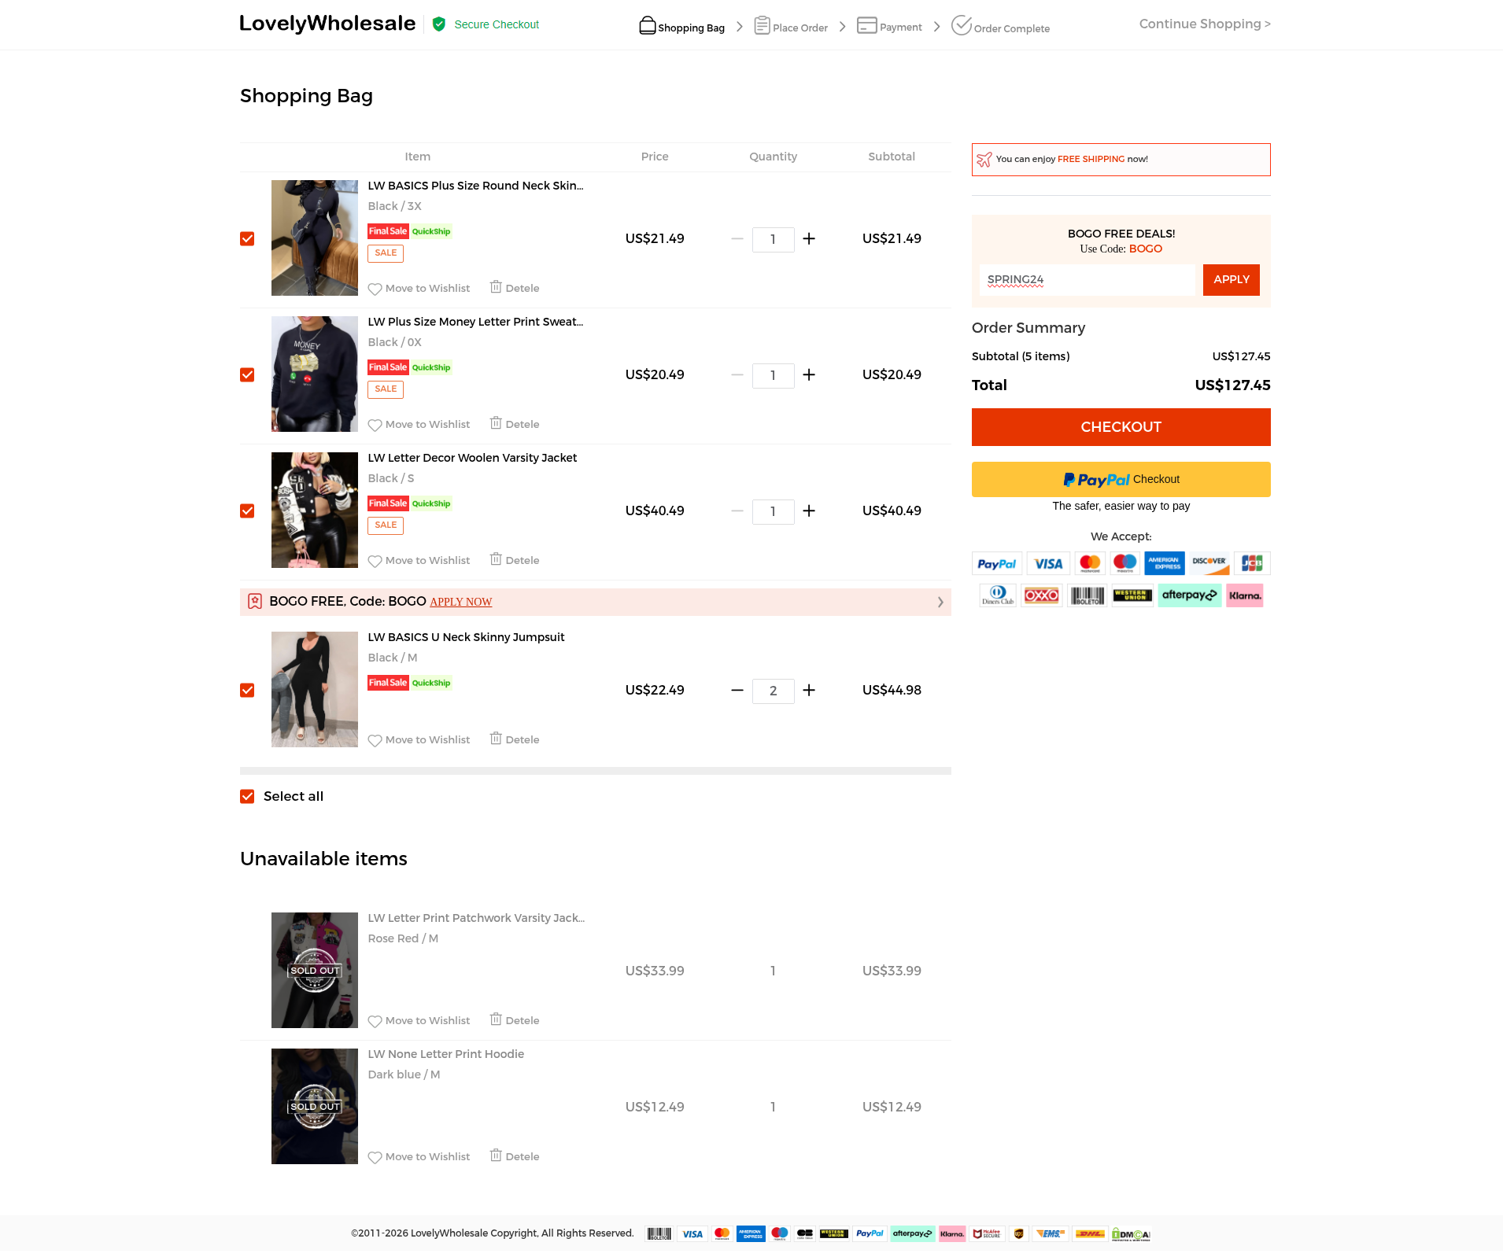
Task: Toggle the Select all checkbox
Action: point(247,797)
